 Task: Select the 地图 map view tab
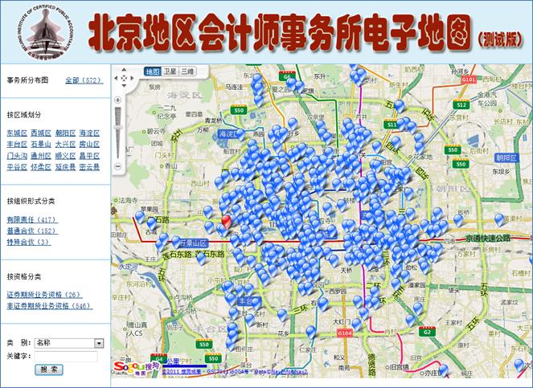[x=153, y=71]
